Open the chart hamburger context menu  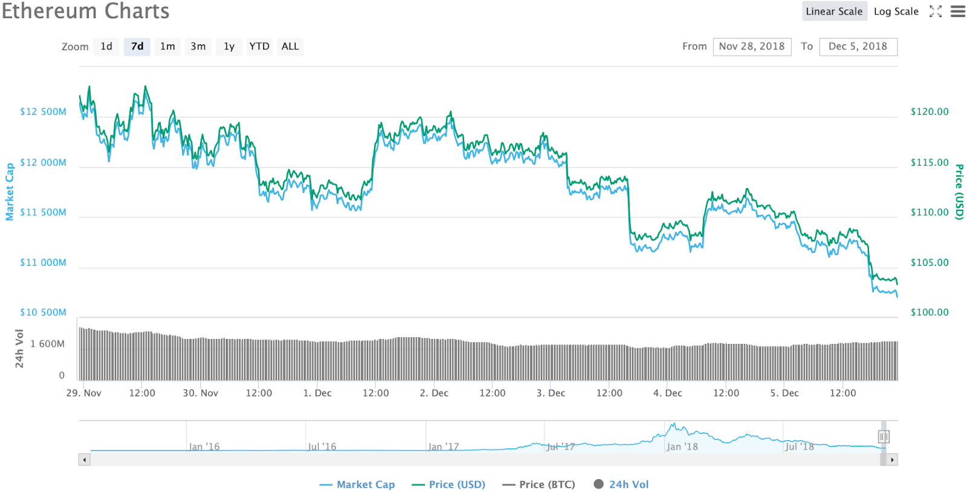(x=958, y=11)
